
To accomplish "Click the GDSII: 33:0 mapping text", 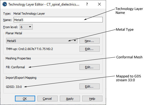I will [14, 87].
